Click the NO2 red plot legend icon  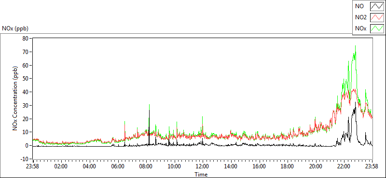377,17
